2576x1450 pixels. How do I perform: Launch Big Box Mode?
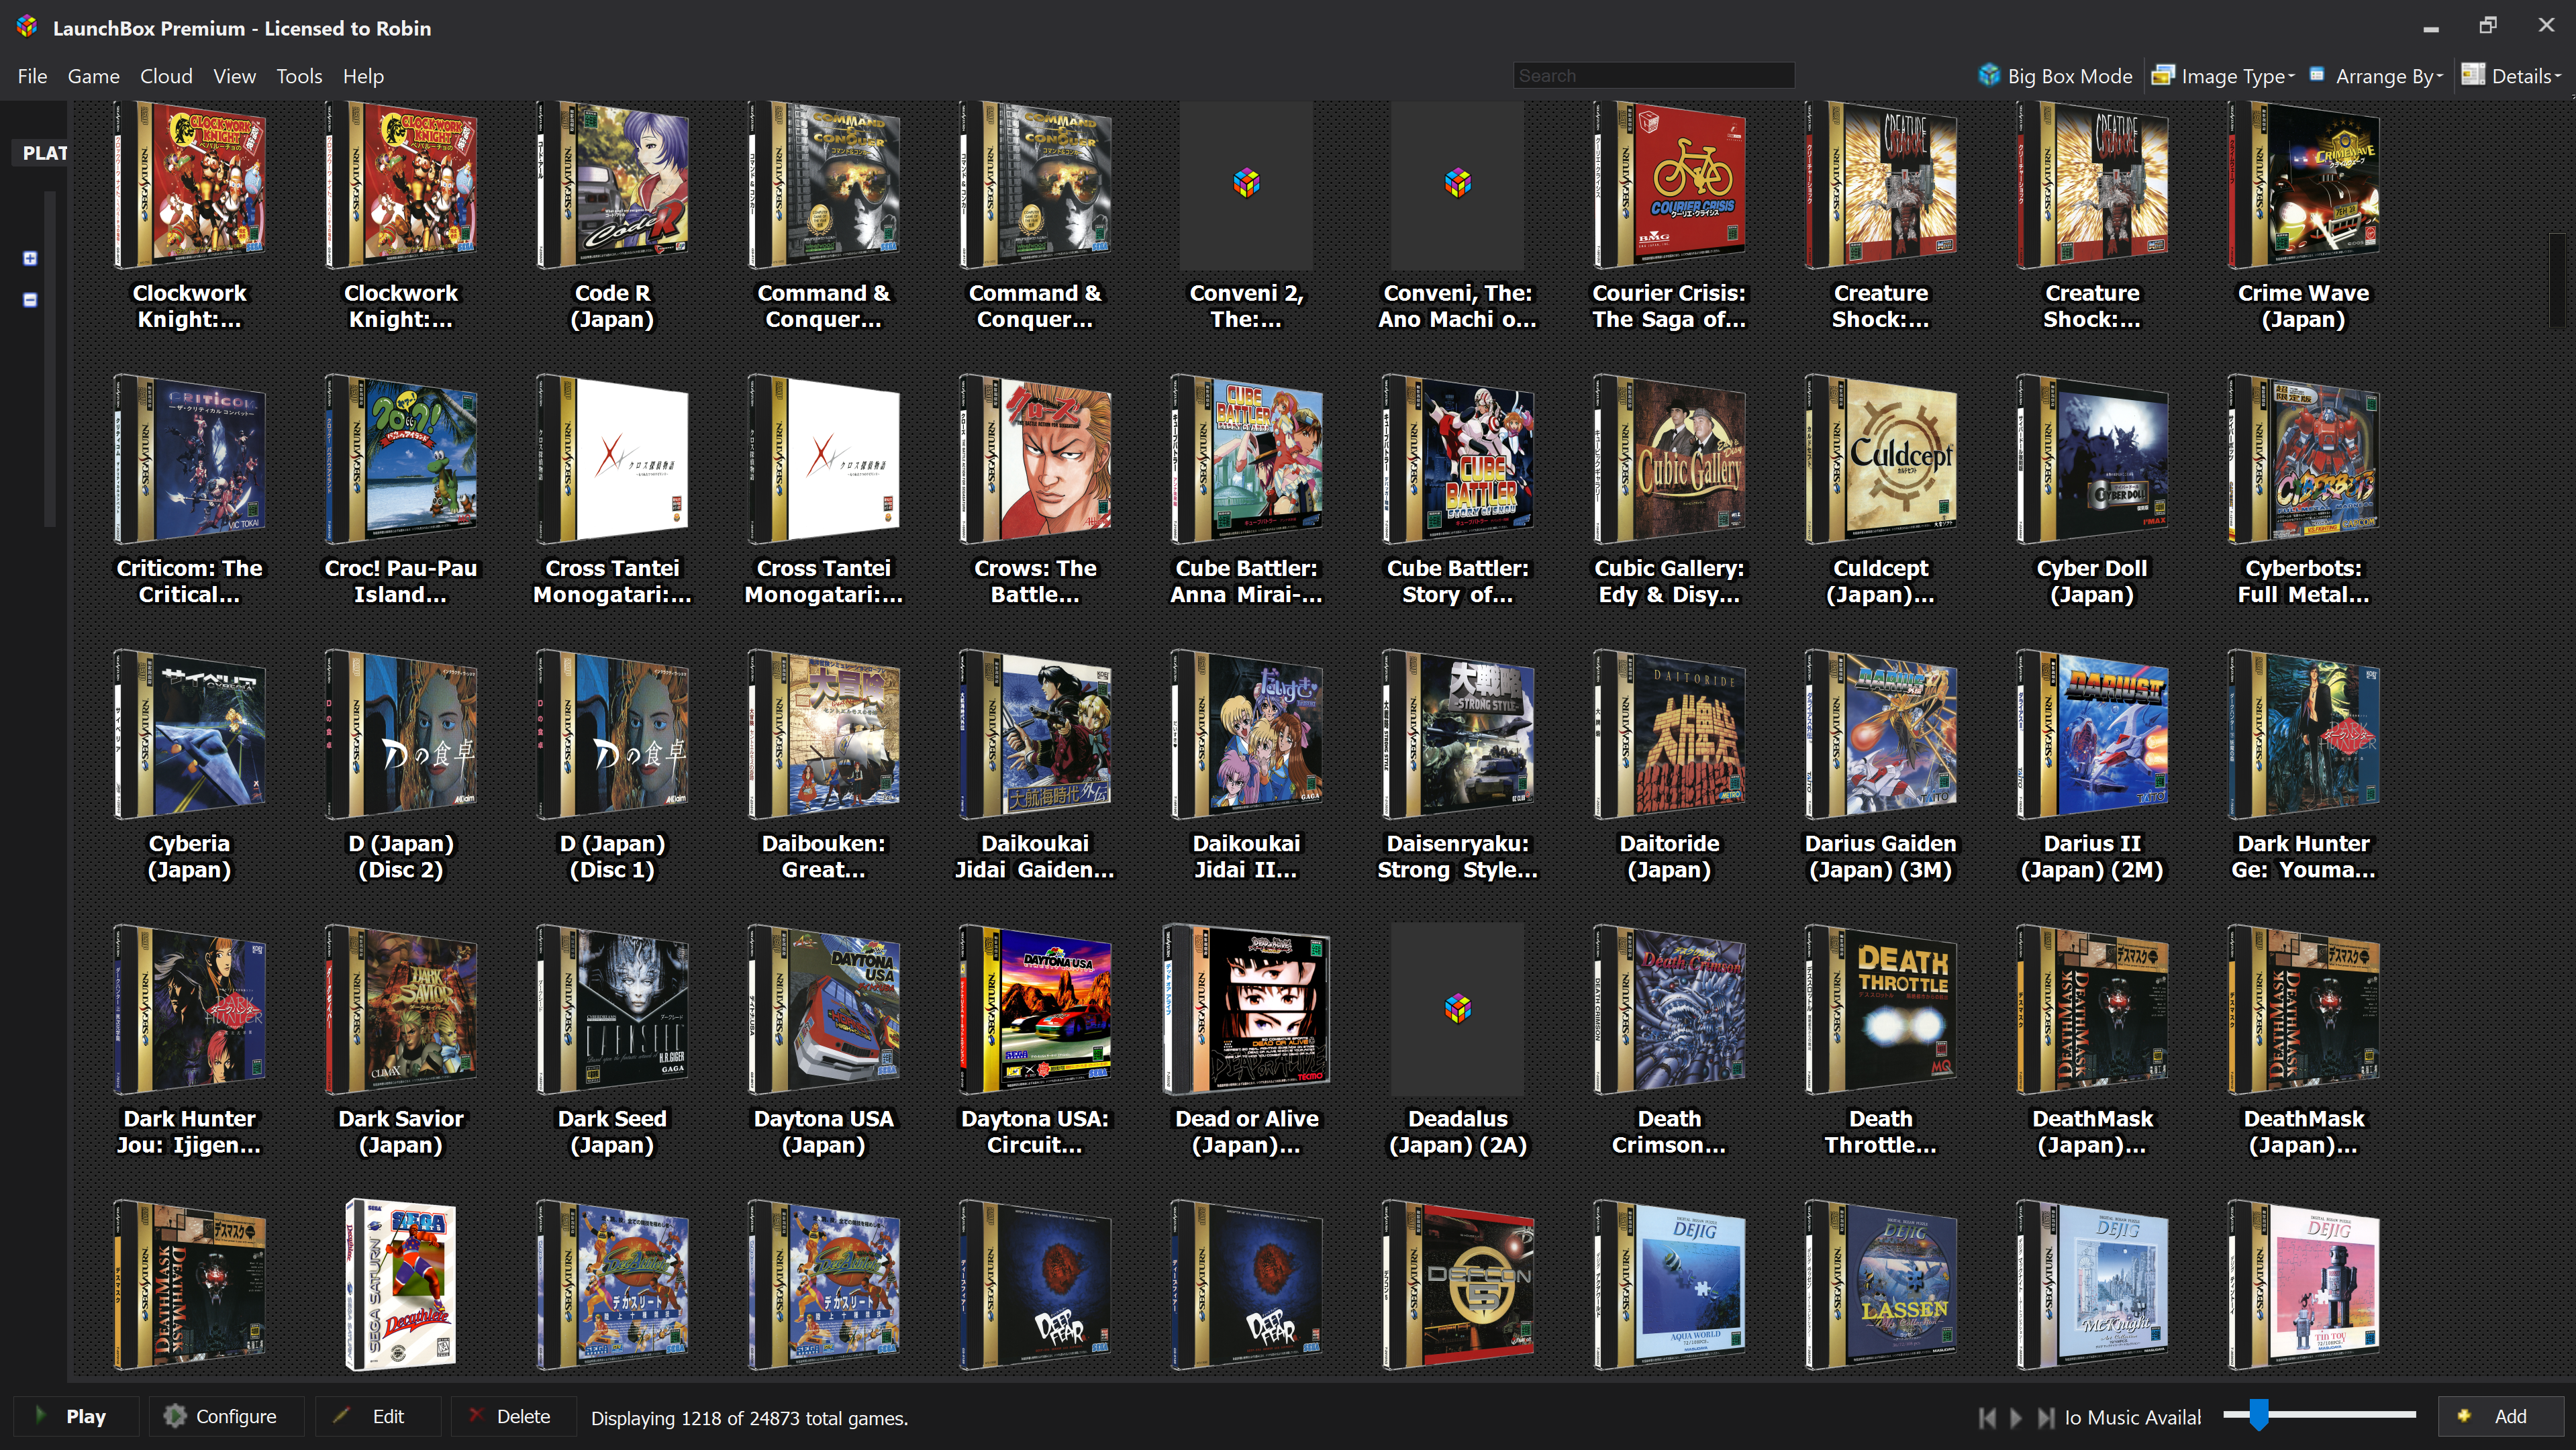pos(2055,76)
